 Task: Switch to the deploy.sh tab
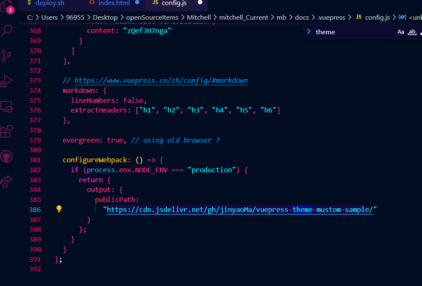[49, 3]
